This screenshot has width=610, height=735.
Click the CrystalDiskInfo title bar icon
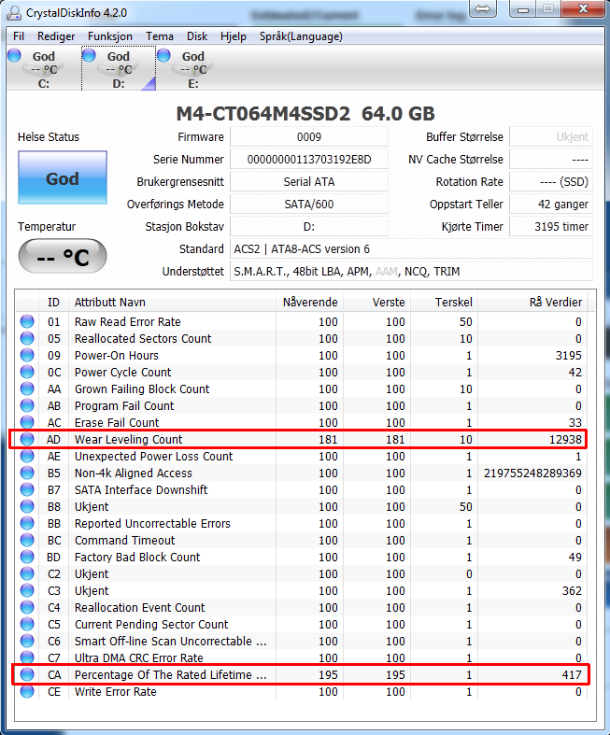pos(14,13)
